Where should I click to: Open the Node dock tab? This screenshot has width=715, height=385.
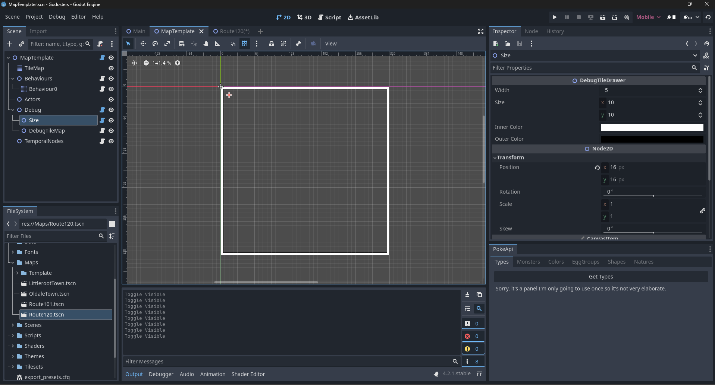(x=531, y=31)
